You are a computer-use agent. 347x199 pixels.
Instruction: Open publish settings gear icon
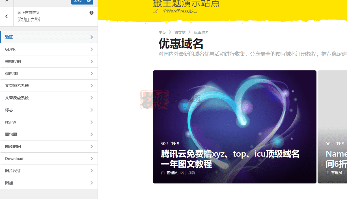89,1
